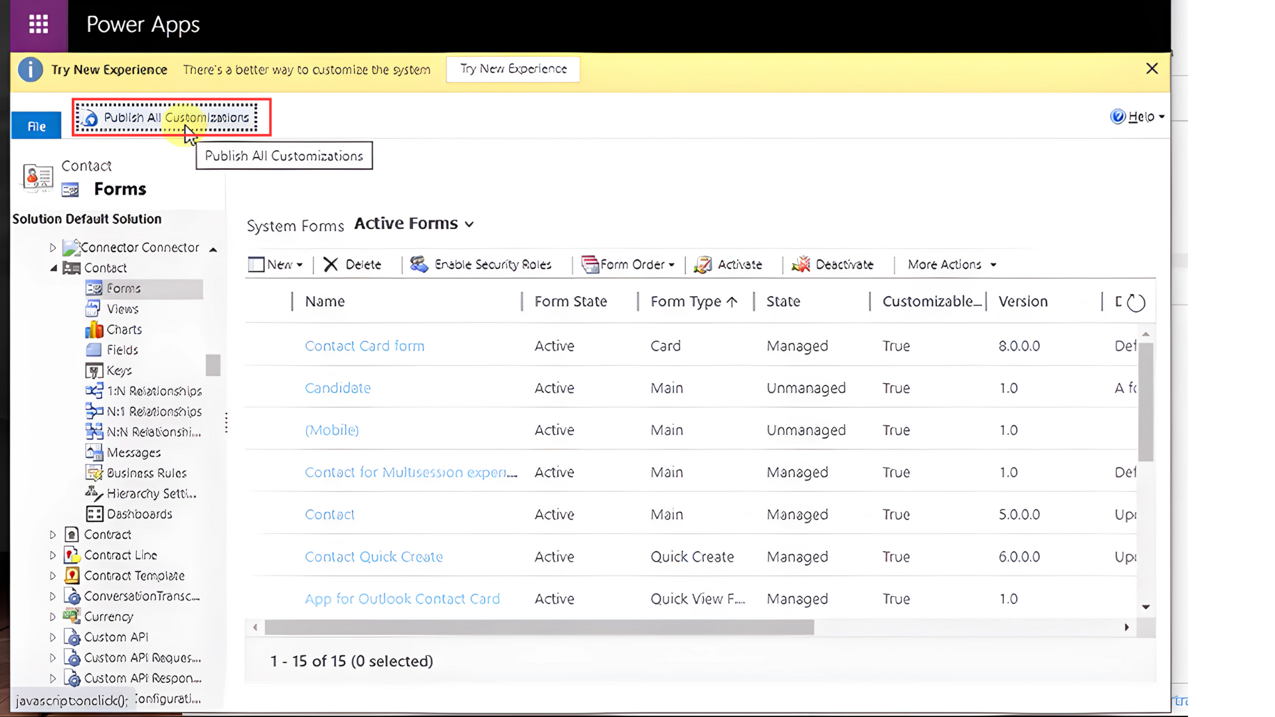Expand the ConversationTransc... tree node
This screenshot has width=1275, height=717.
(x=52, y=596)
